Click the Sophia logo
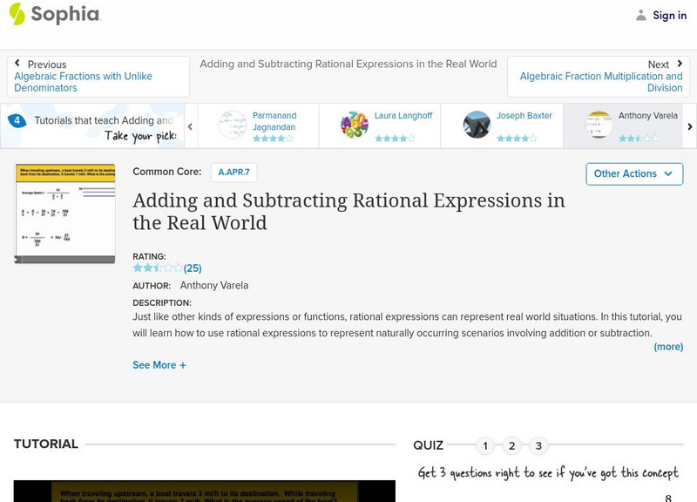Viewport: 697px width, 502px height. [x=54, y=15]
